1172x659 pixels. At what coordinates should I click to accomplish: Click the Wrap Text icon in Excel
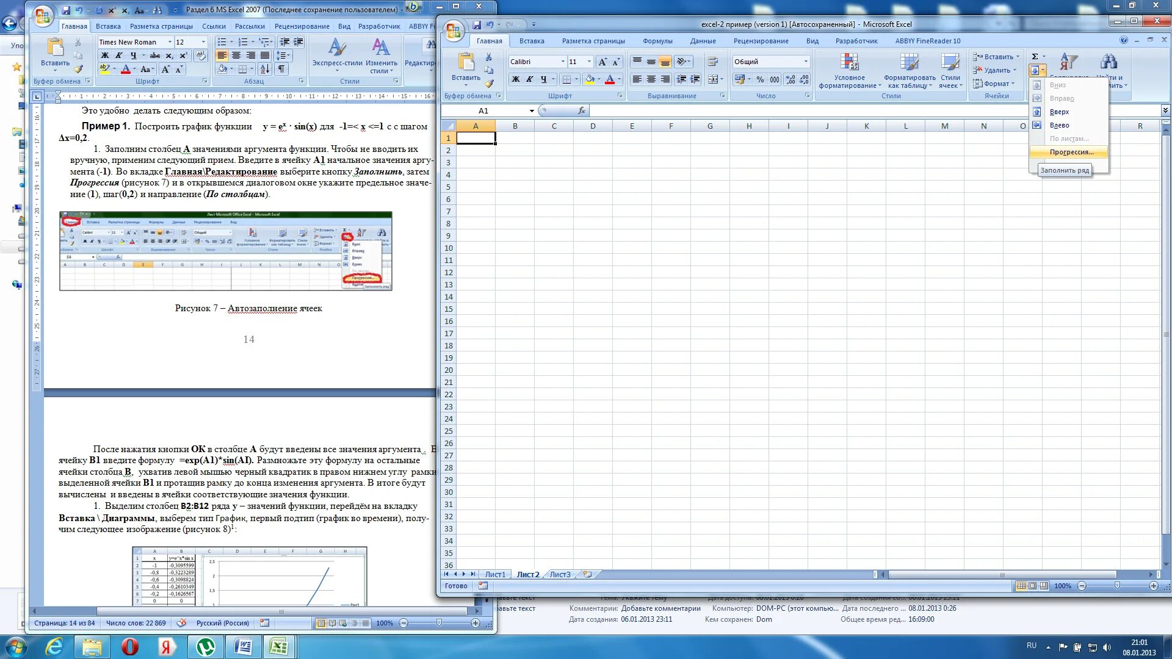(712, 62)
